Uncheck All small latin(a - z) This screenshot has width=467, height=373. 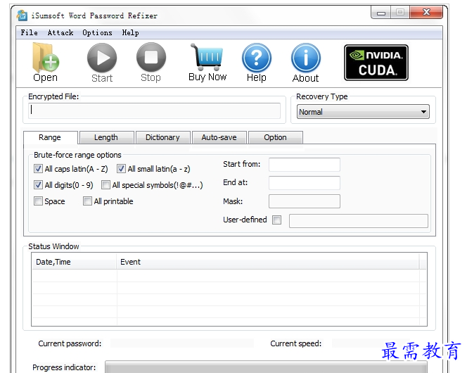(x=121, y=169)
